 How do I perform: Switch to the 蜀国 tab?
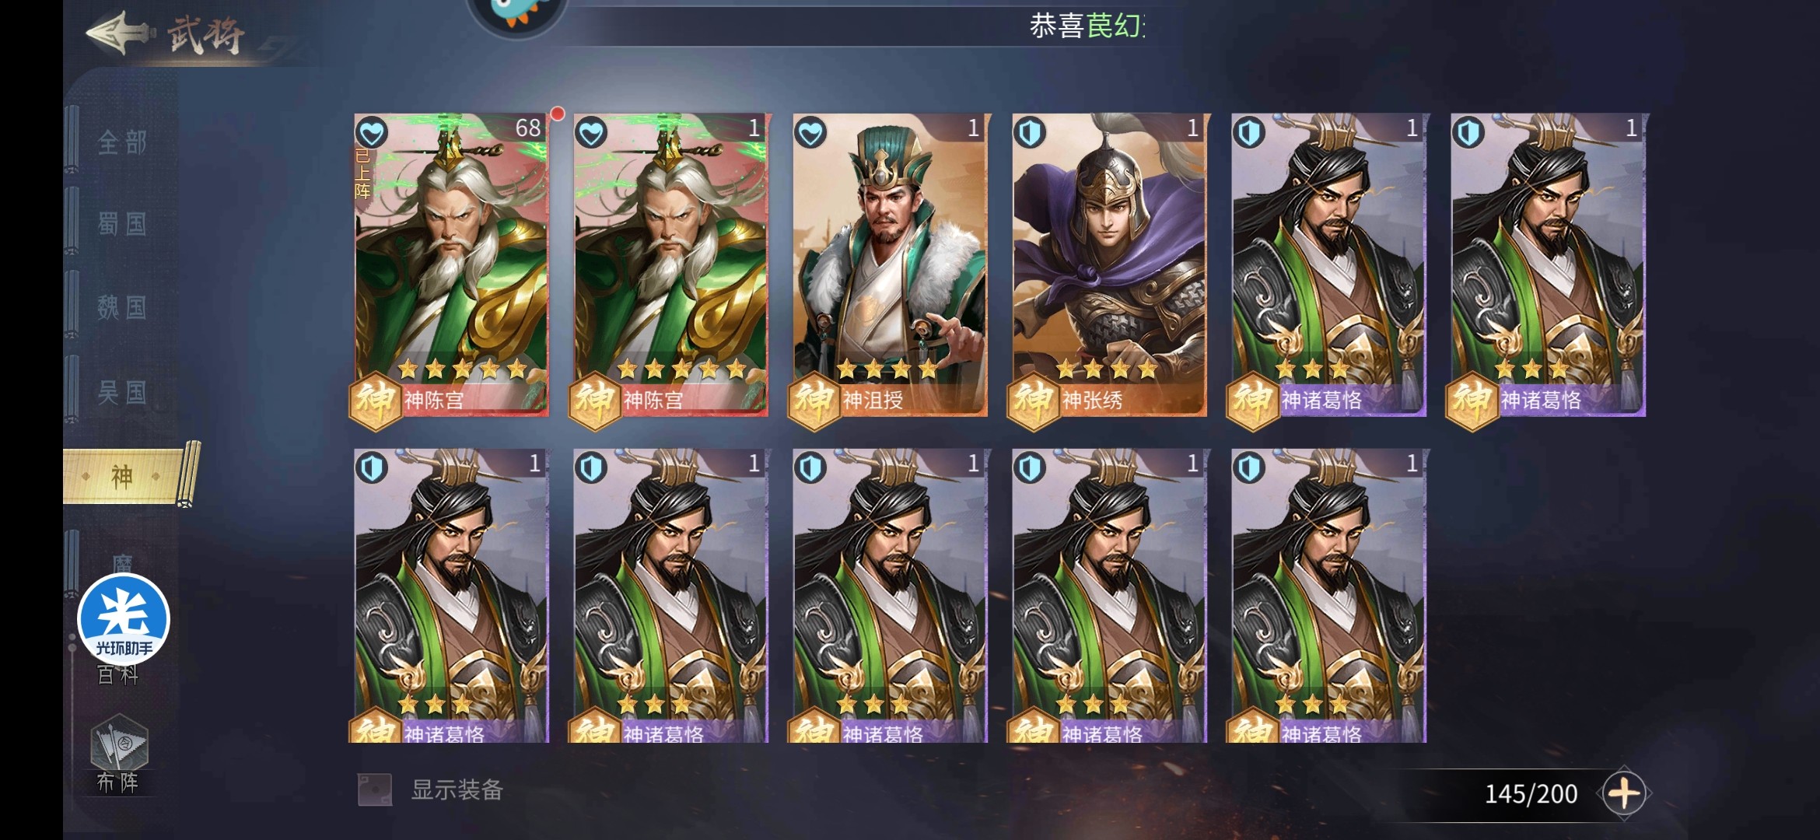point(122,225)
